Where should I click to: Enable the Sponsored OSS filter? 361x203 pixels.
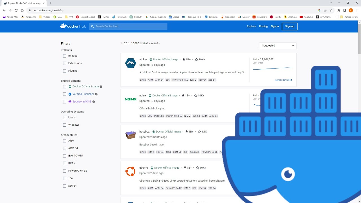[65, 101]
